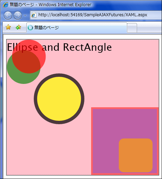
Task: Open Favorites Center star icon
Action: (x=8, y=27)
